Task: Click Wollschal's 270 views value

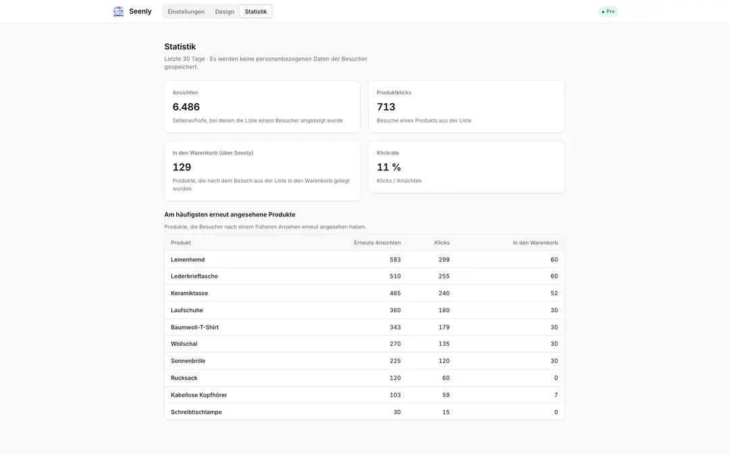Action: pos(395,344)
